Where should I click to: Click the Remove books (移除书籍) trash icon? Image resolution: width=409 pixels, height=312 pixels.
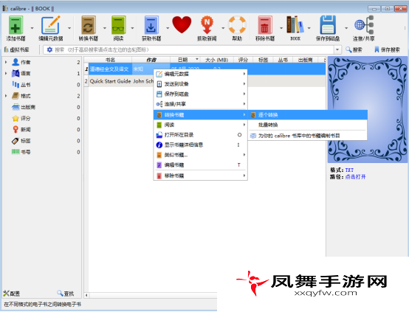point(265,25)
